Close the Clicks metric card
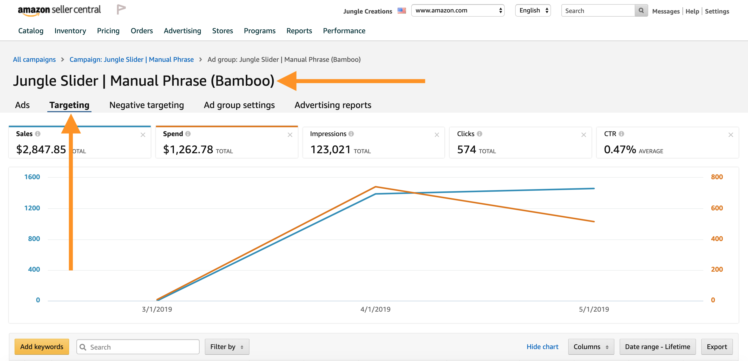748x361 pixels. pos(583,135)
